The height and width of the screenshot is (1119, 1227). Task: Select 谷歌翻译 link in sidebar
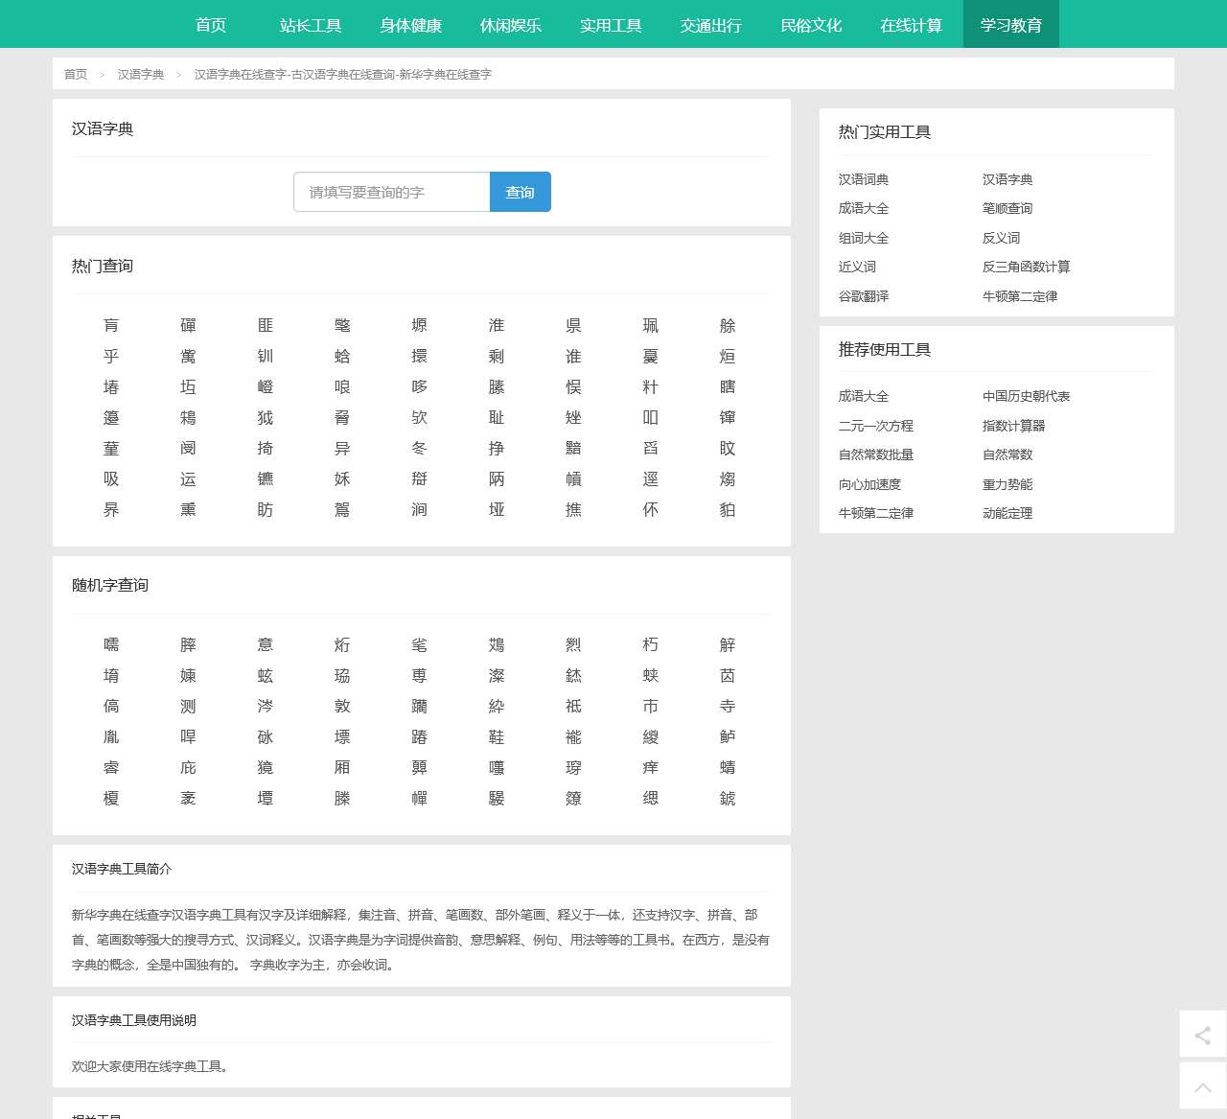tap(864, 296)
